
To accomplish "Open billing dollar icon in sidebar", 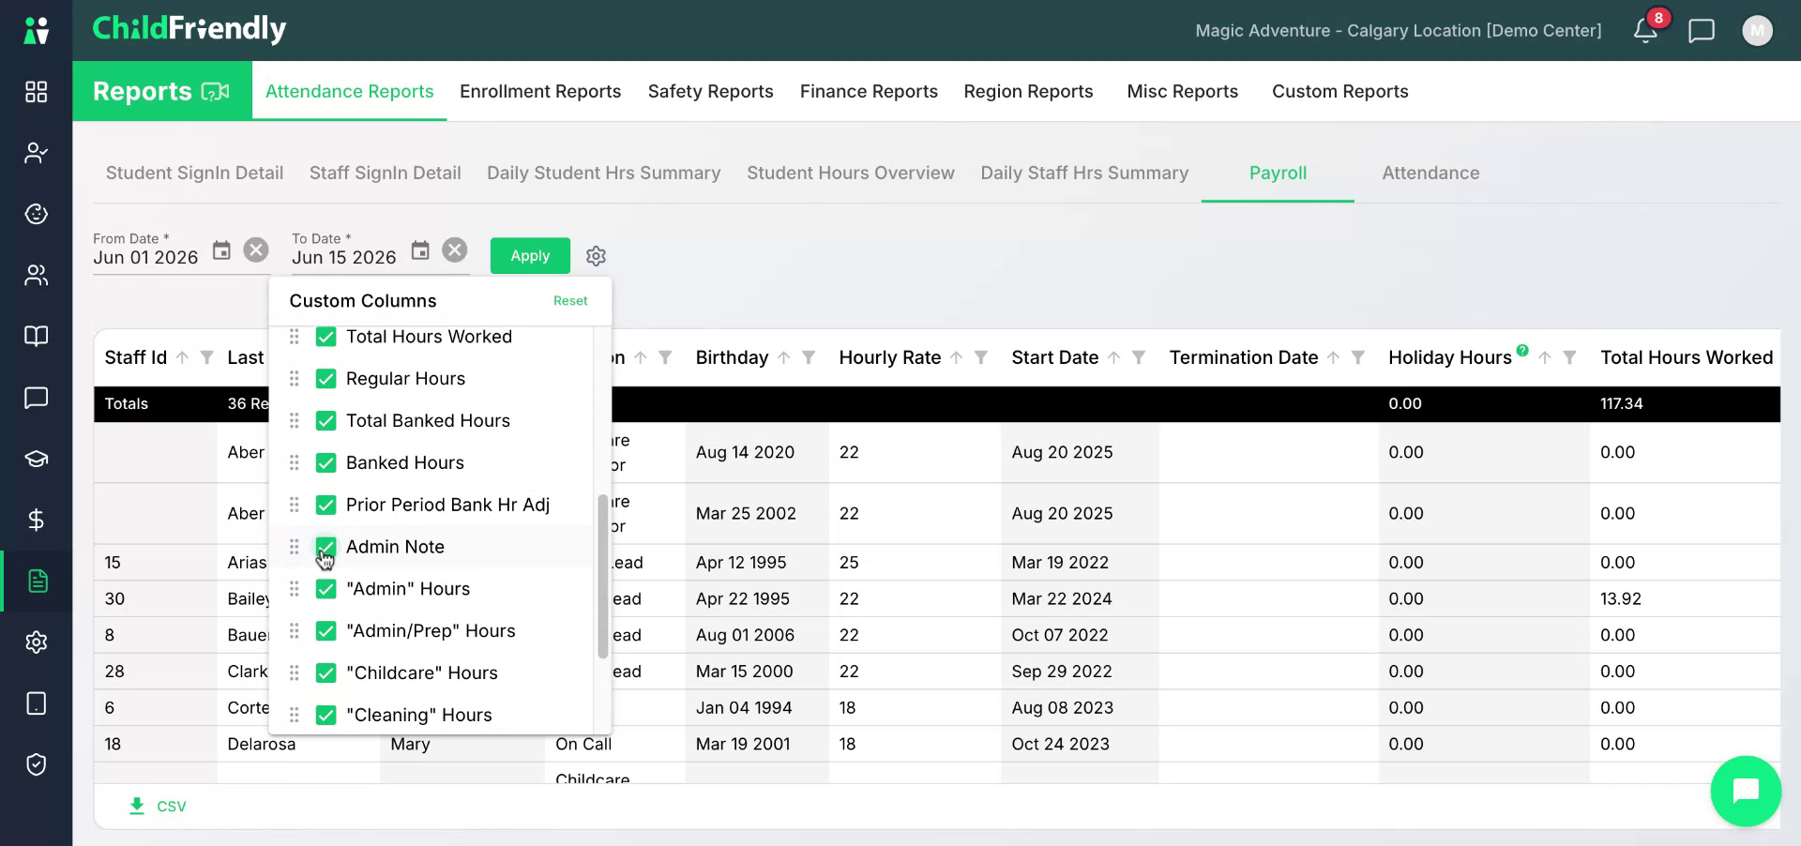I will (36, 520).
